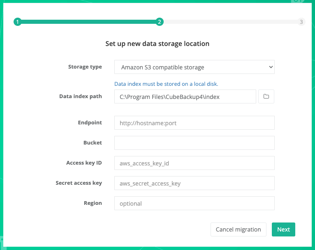Click the blue local disk notice text
The width and height of the screenshot is (315, 250).
pyautogui.click(x=166, y=84)
